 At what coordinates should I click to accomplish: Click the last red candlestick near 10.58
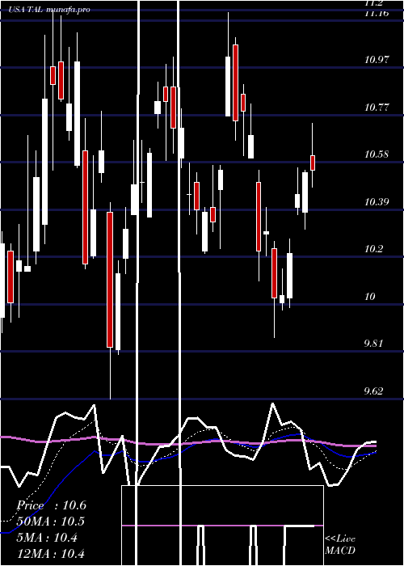tap(313, 163)
